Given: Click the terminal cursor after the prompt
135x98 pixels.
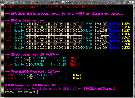Looking at the screenshot, I should click(x=37, y=92).
